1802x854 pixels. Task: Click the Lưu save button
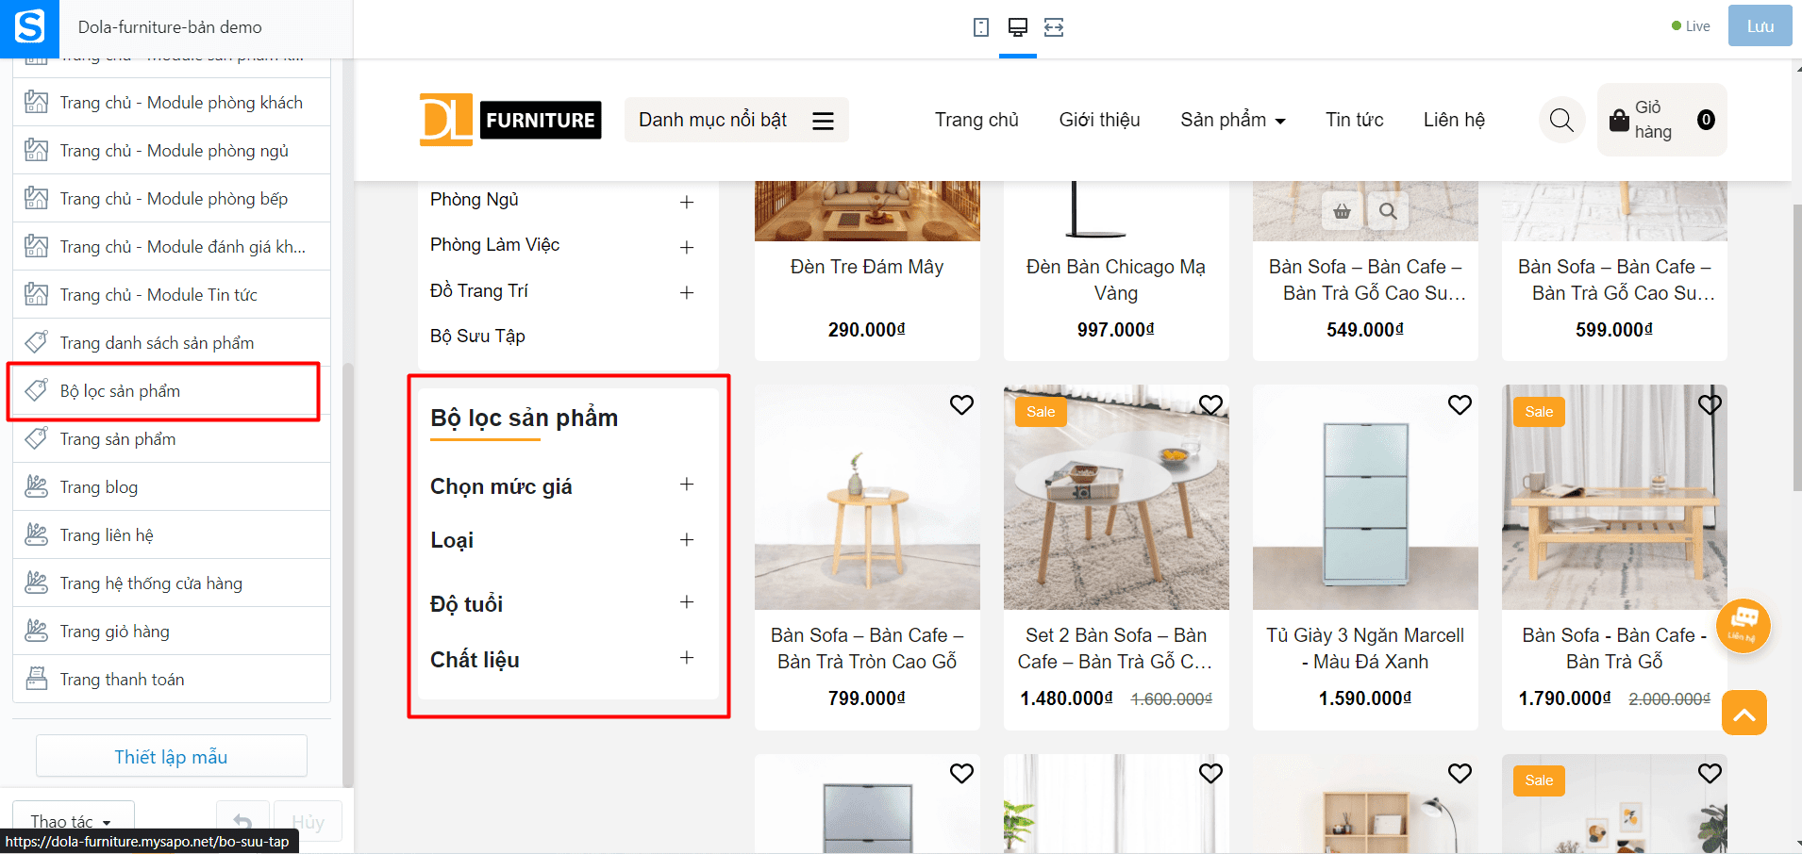pos(1760,26)
